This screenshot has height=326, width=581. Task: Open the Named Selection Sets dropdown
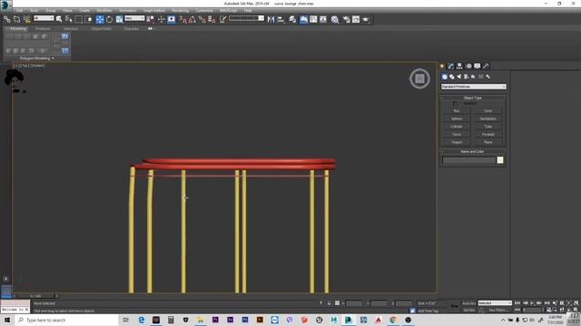tap(246, 18)
